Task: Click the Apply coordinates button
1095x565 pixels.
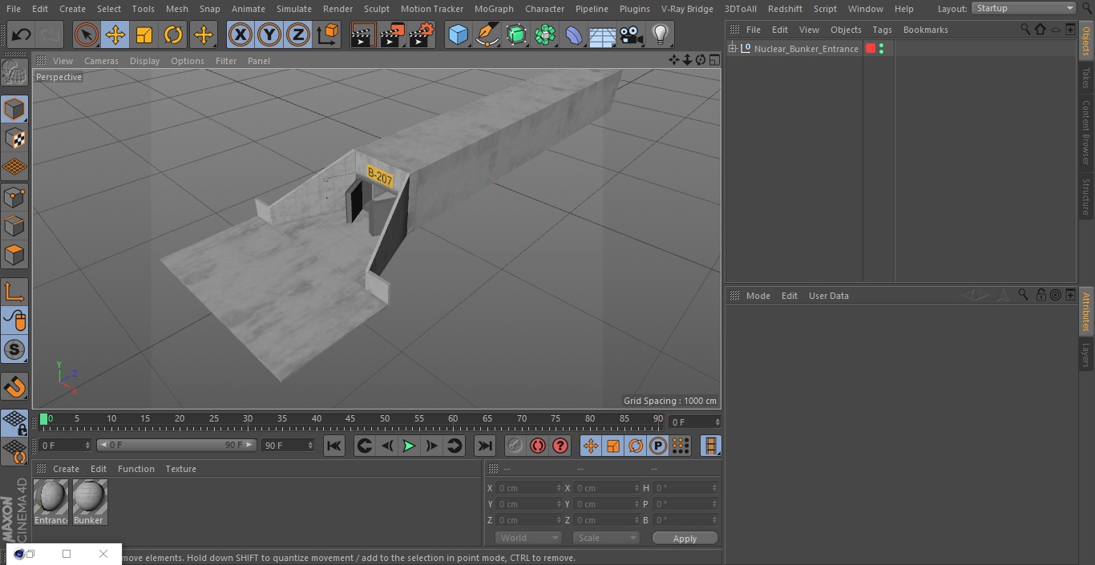Action: point(685,538)
